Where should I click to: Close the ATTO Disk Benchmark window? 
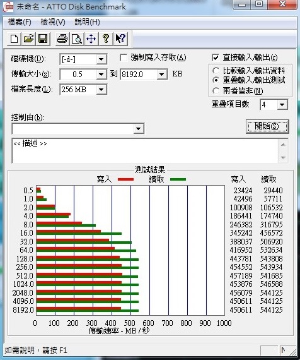[283, 4]
